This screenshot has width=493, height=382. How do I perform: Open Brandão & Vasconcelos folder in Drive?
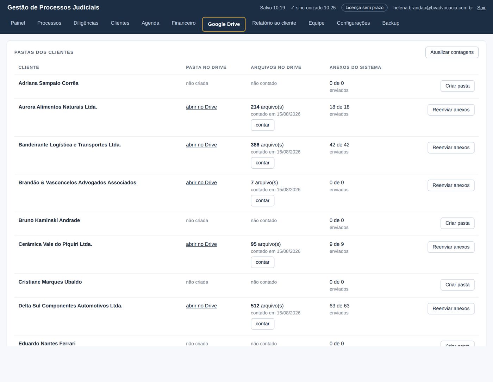click(201, 182)
